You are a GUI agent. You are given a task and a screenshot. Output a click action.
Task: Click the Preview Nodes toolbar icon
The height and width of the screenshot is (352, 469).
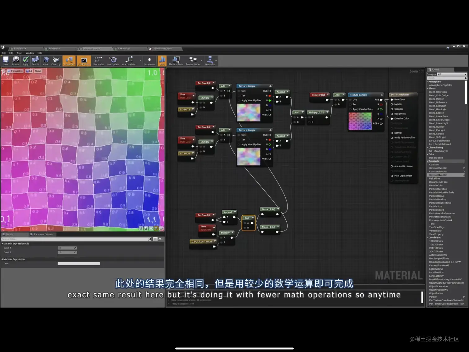coord(193,61)
